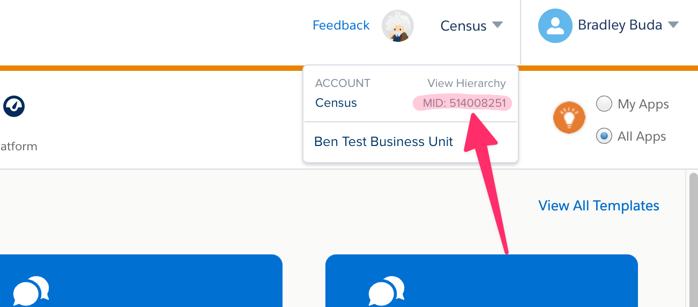Click the MID: 514008251 text
Viewport: 698px width, 307px height.
coord(464,103)
